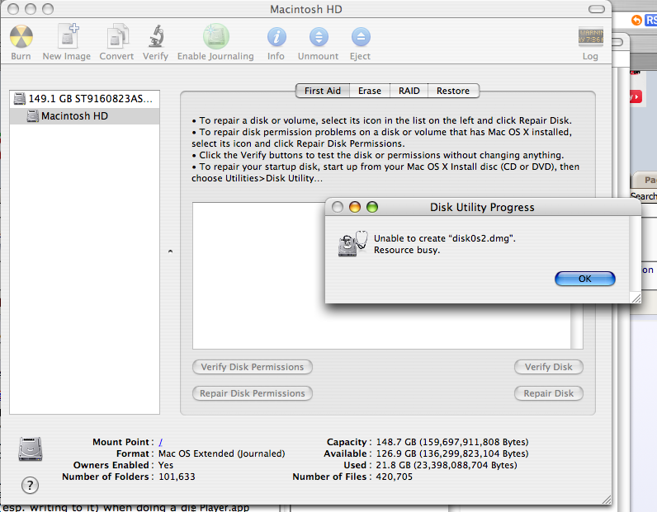The image size is (657, 512).
Task: Click Verify Disk Permissions button
Action: 253,367
